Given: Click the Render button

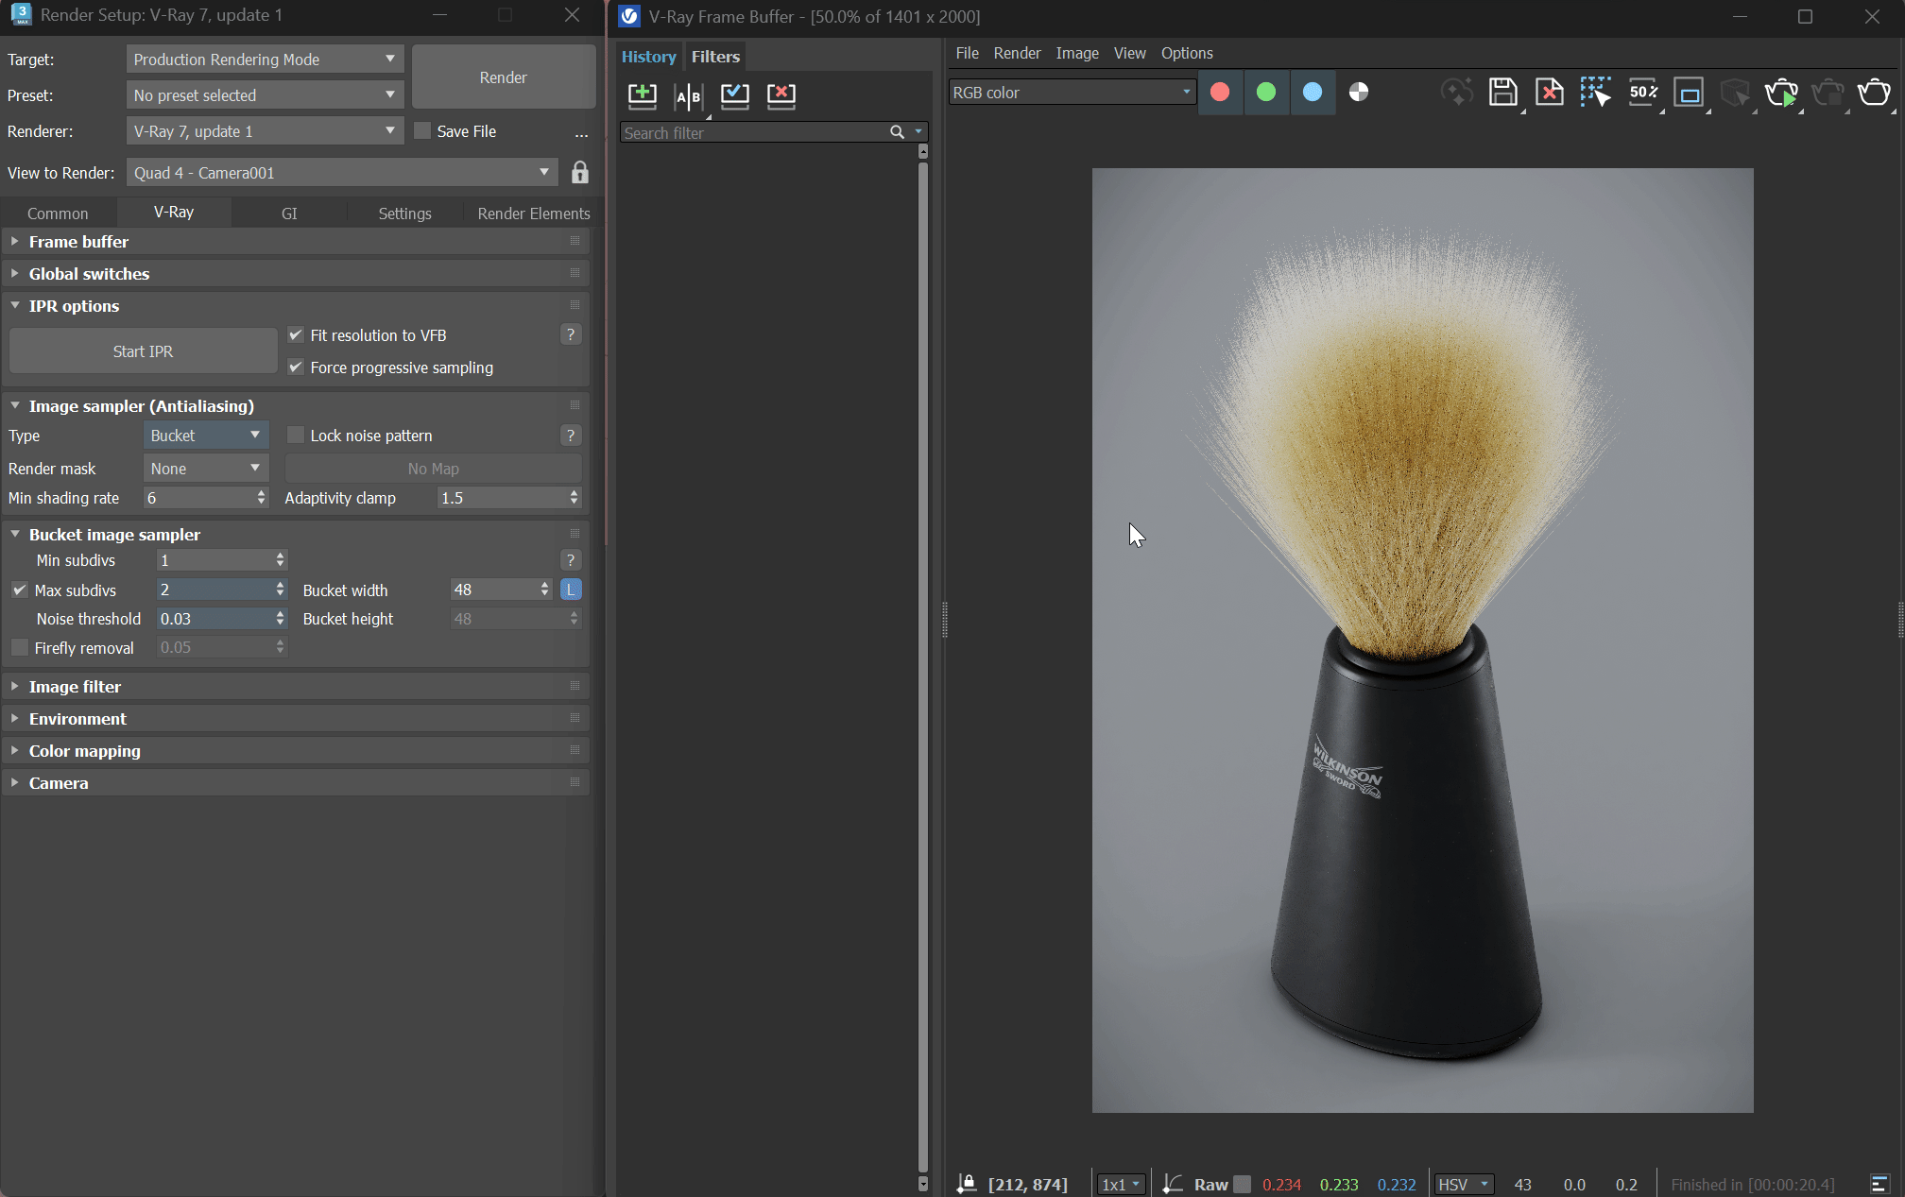Looking at the screenshot, I should point(503,77).
